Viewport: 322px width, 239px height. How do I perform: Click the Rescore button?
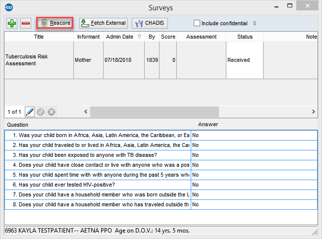[55, 23]
